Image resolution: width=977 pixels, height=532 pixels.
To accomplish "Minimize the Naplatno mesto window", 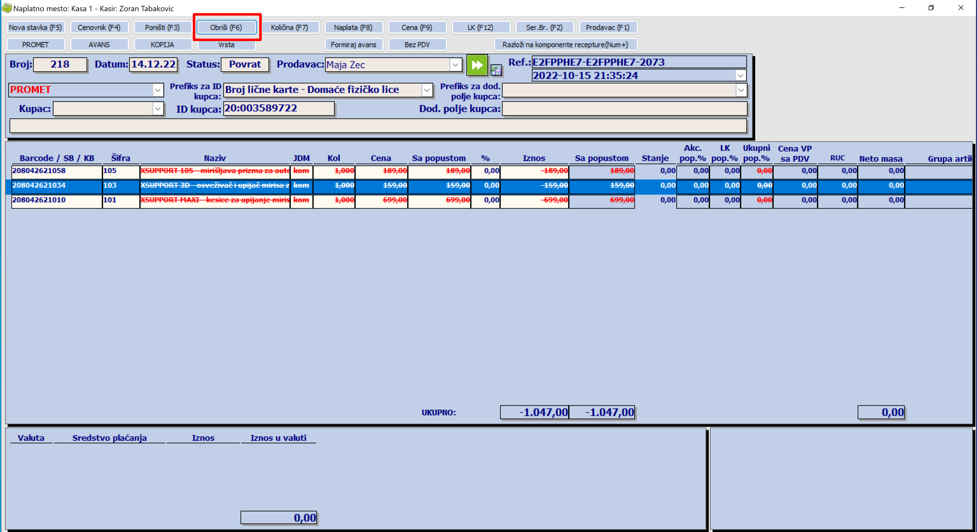I will click(x=902, y=8).
